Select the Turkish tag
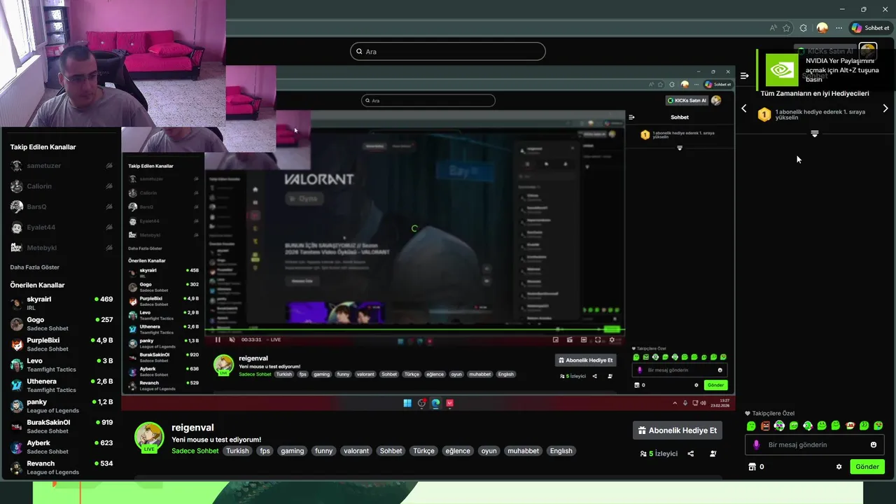The width and height of the screenshot is (896, 504). pyautogui.click(x=237, y=451)
